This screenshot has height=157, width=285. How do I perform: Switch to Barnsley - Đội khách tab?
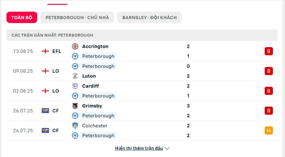pos(149,17)
